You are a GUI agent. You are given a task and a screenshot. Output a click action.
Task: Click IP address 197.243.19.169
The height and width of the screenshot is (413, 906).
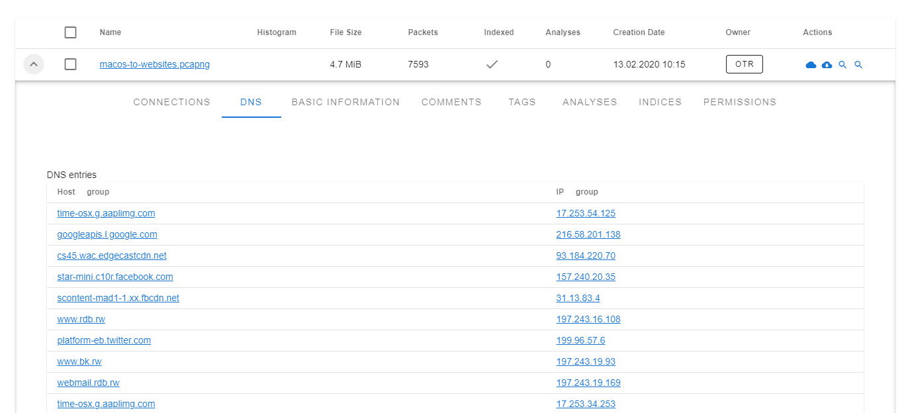tap(588, 383)
